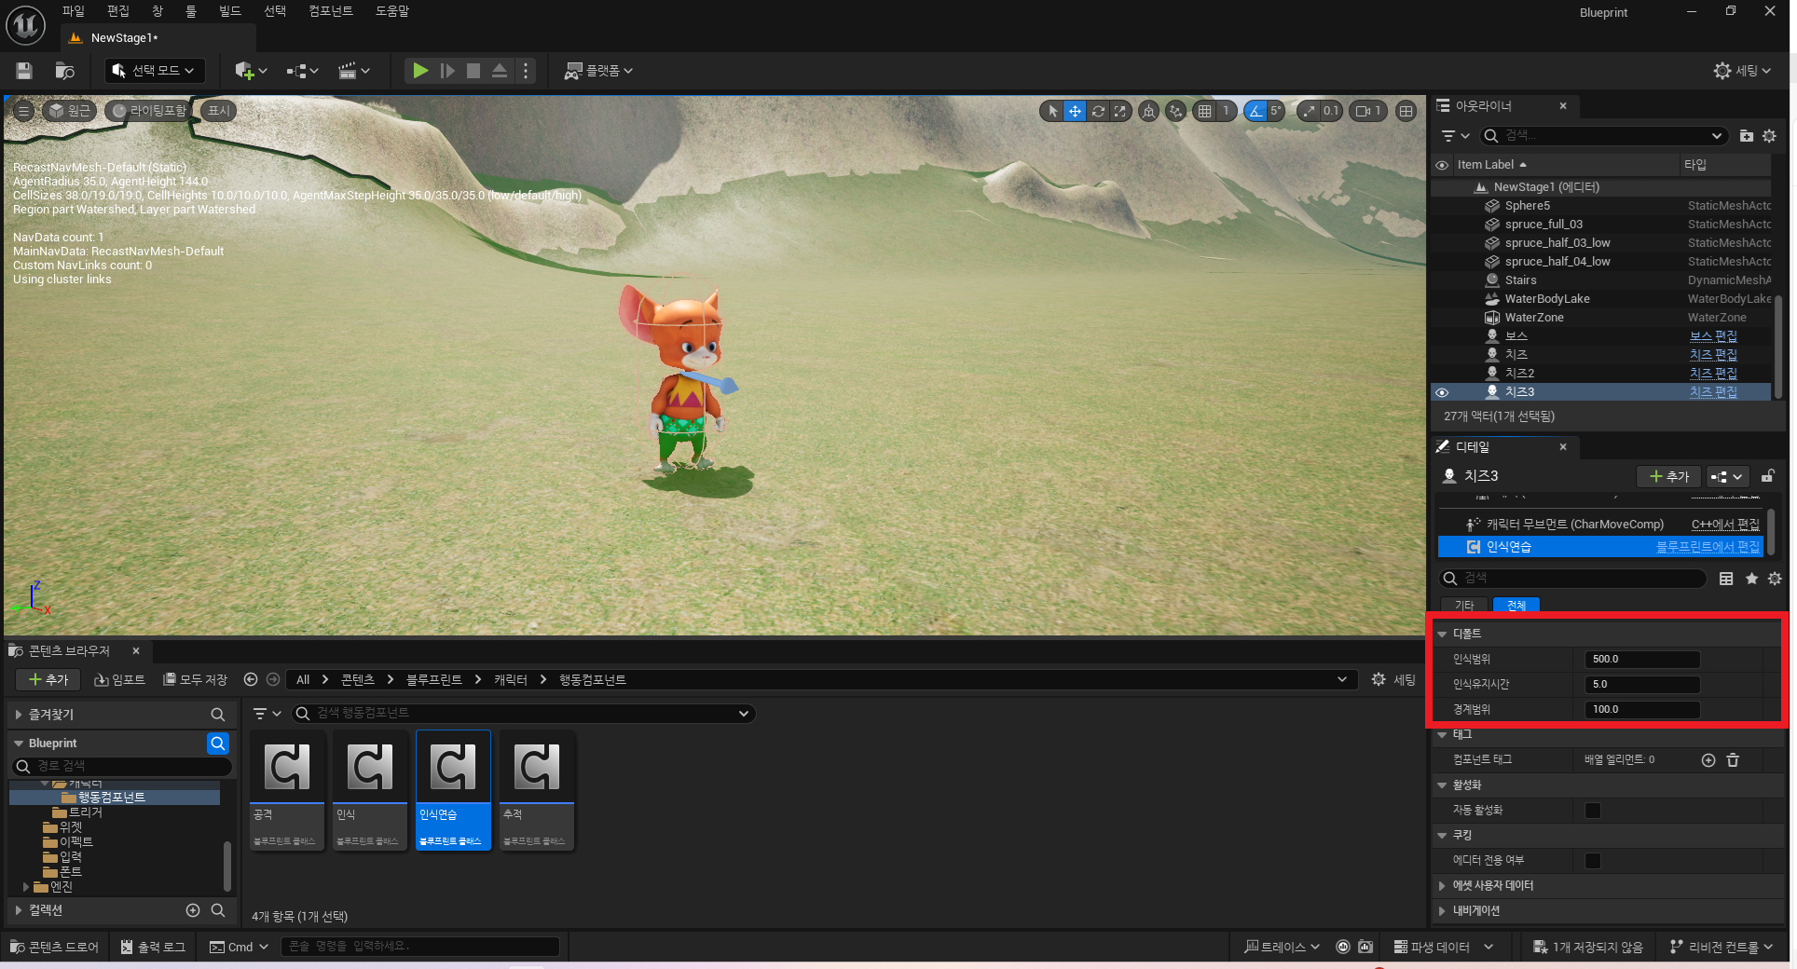
Task: Click the 보스 편집 blueprint link in the outliner
Action: (x=1713, y=336)
